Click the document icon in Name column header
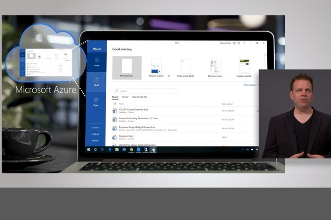Viewport: 331px width, 220px height. click(115, 104)
